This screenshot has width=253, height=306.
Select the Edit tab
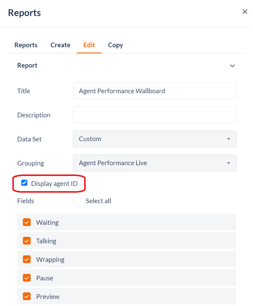tap(89, 45)
